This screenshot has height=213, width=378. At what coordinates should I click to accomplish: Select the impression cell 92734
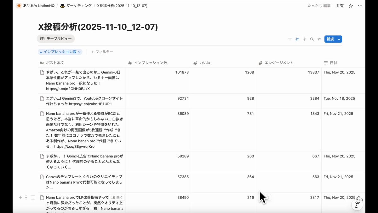tap(158, 101)
